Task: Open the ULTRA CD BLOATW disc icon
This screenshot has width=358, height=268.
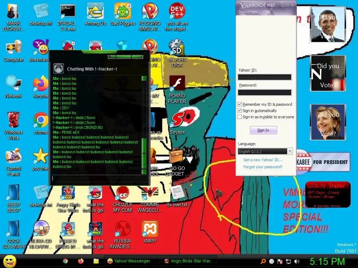Action: click(x=41, y=234)
